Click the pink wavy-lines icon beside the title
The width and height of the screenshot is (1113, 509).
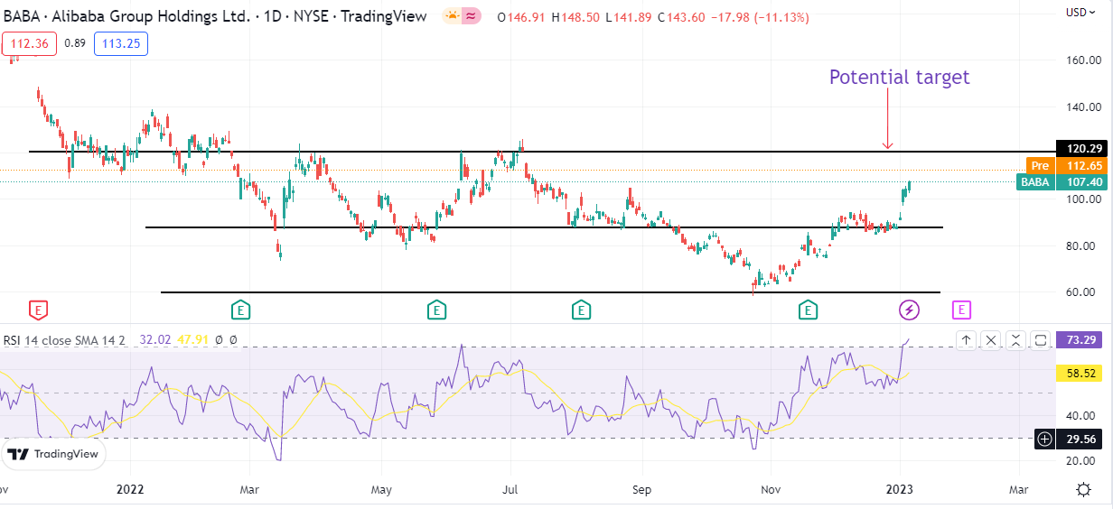(472, 15)
